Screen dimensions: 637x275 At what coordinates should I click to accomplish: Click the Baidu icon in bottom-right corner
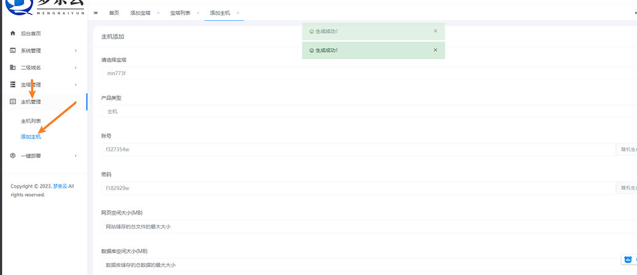pyautogui.click(x=628, y=260)
